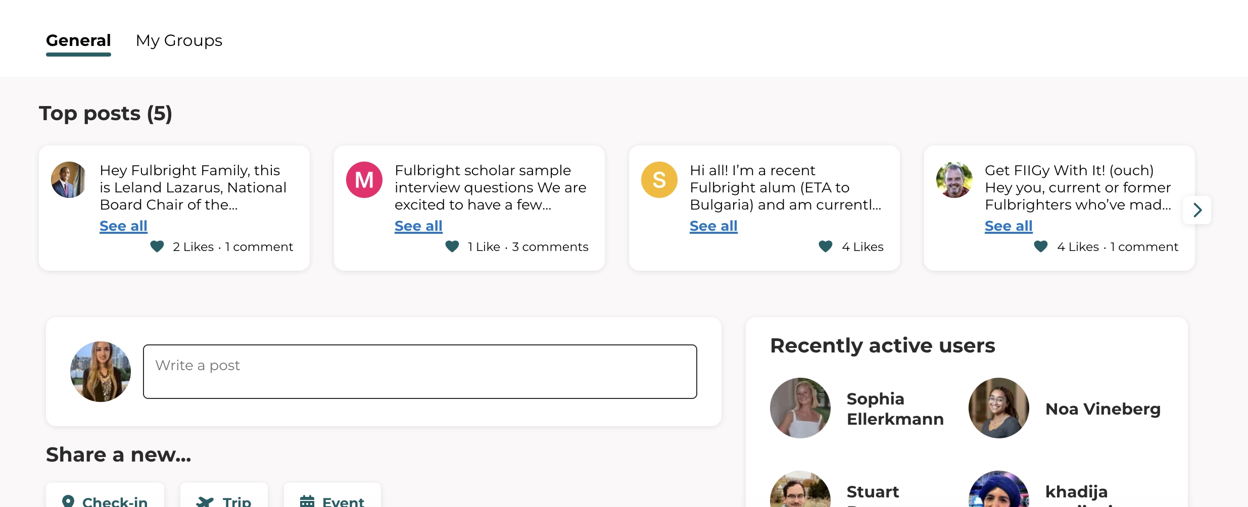Viewport: 1248px width, 507px height.
Task: Click heart icon on interview questions post
Action: click(x=452, y=246)
